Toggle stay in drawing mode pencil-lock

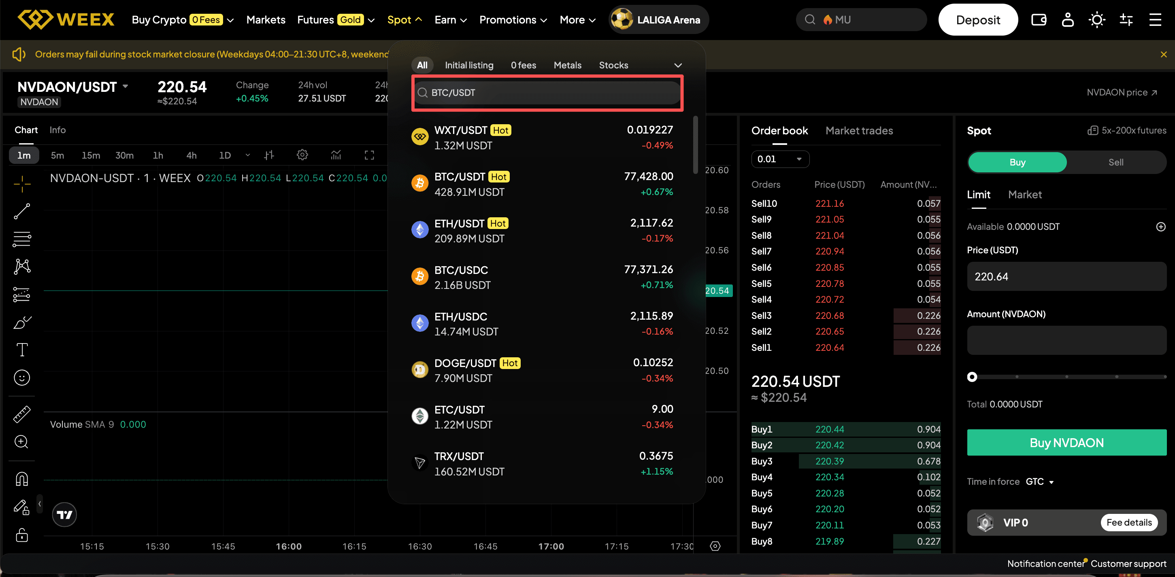(22, 507)
